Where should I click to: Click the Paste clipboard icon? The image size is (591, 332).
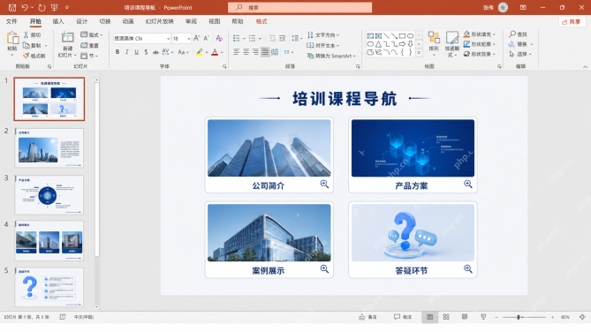pos(12,39)
